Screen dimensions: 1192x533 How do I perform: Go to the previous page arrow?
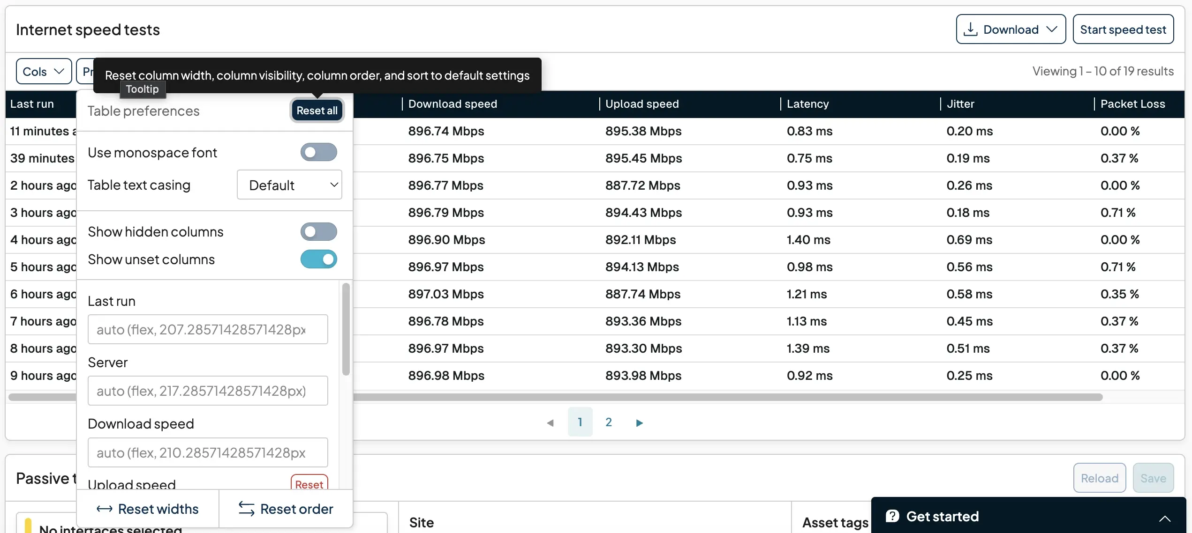tap(551, 422)
